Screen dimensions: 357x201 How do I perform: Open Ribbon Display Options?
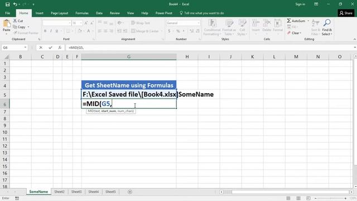point(316,4)
